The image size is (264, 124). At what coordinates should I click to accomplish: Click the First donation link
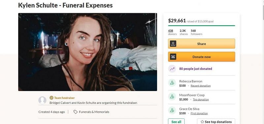pos(199,113)
